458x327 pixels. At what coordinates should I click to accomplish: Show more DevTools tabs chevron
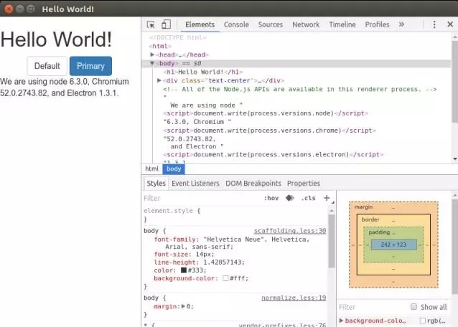[401, 24]
